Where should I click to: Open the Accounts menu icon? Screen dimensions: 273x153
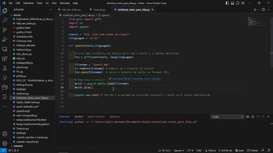(x=5, y=134)
